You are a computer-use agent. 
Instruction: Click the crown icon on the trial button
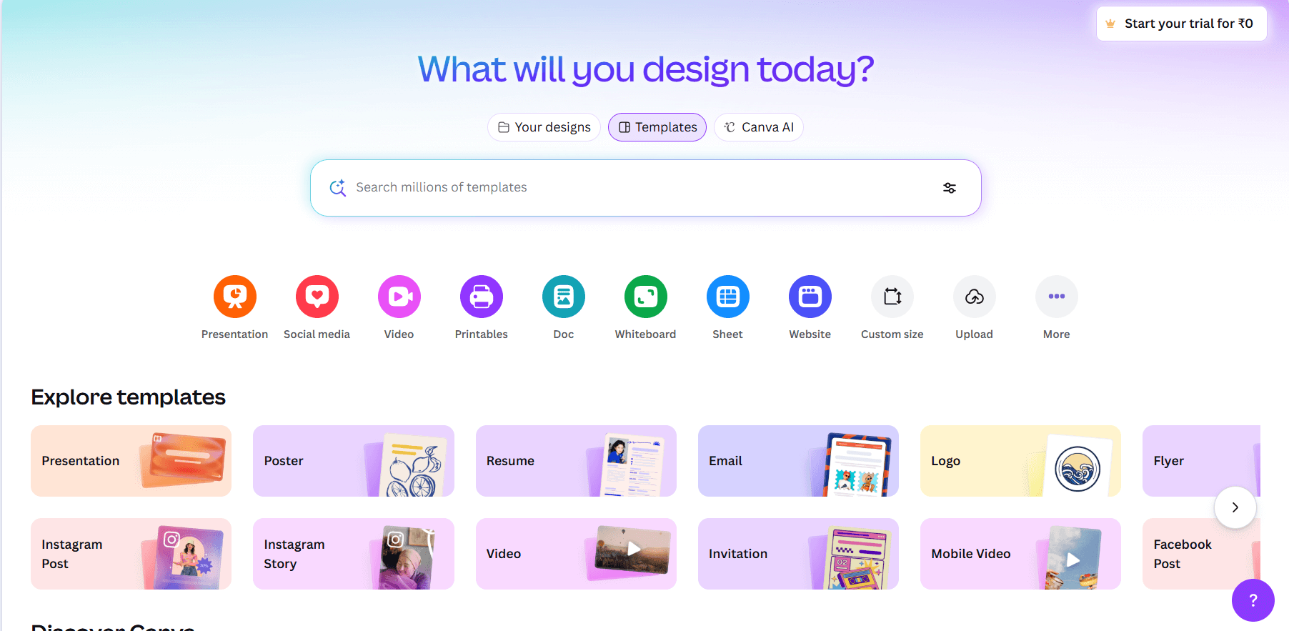point(1110,24)
